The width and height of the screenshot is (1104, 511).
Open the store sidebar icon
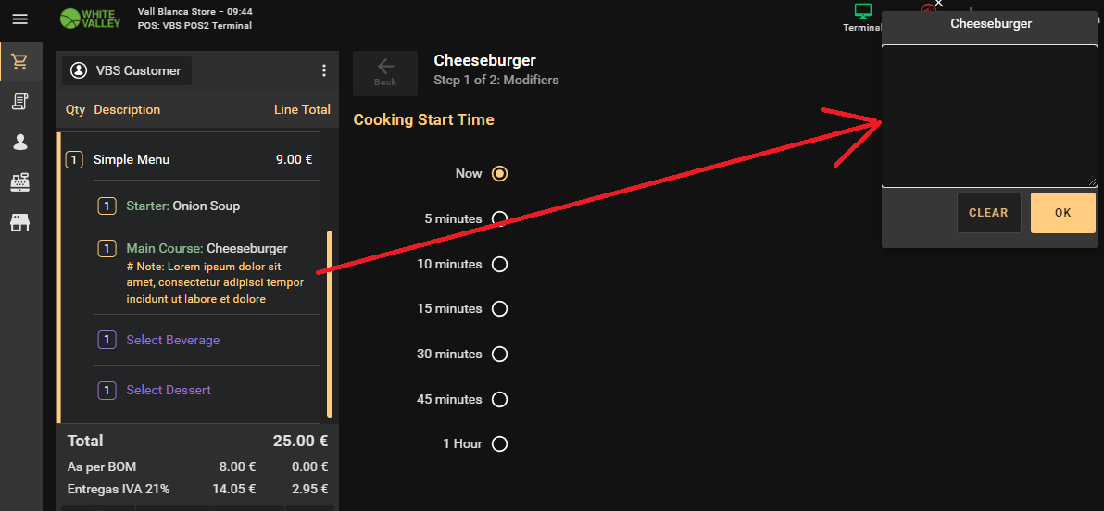tap(19, 223)
